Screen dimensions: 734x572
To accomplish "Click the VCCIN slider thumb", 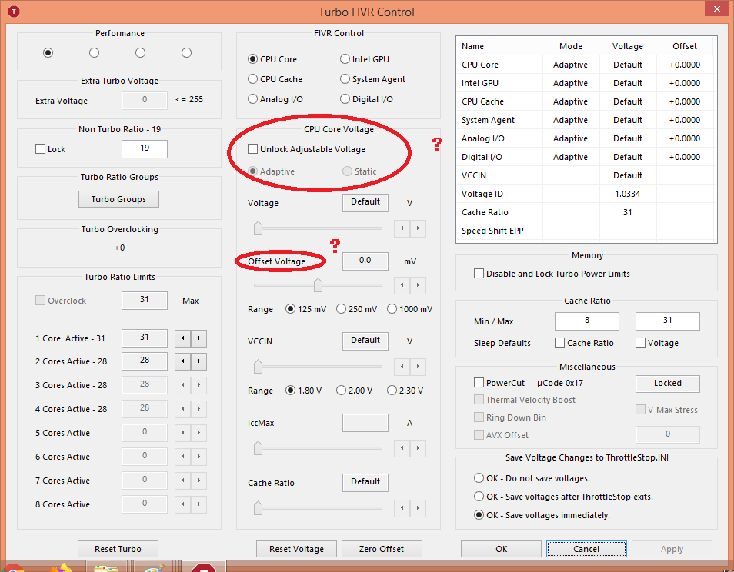I will 258,366.
